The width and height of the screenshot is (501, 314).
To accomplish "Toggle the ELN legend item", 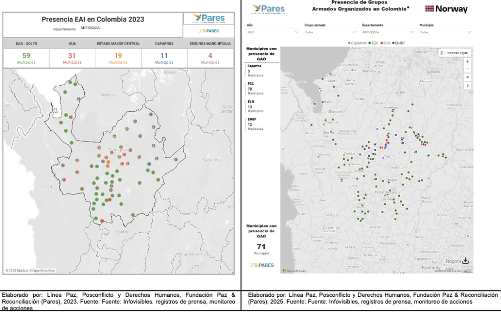I will tap(387, 43).
